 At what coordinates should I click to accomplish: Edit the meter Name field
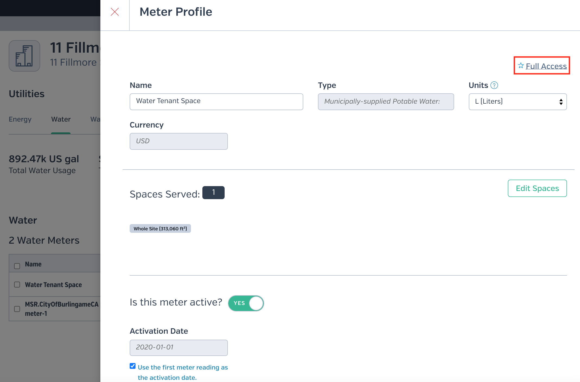click(216, 101)
